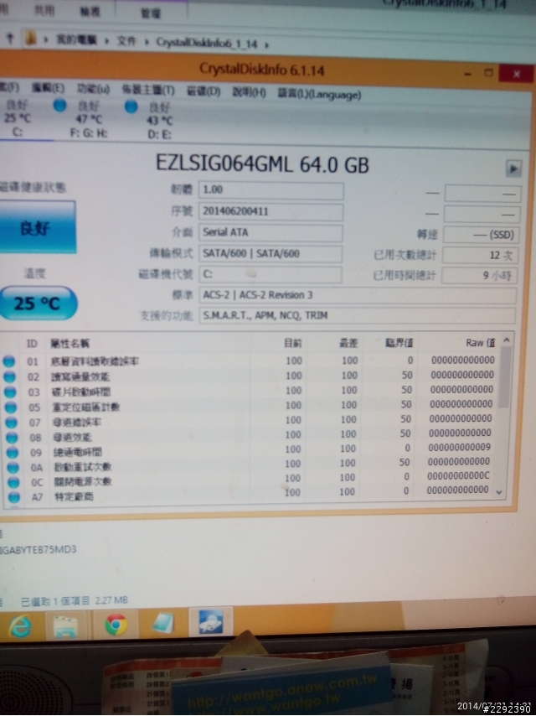The width and height of the screenshot is (536, 716).
Task: Click status dot for attribute 09 row
Action: (x=13, y=452)
